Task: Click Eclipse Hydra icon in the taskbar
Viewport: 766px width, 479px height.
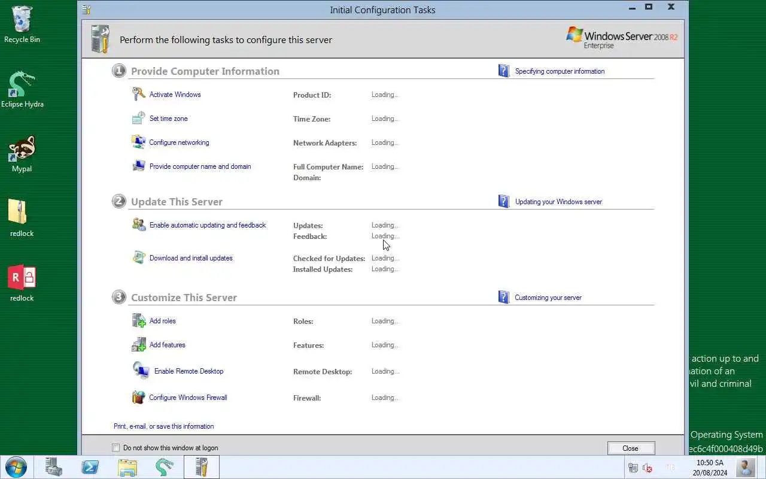Action: [164, 467]
